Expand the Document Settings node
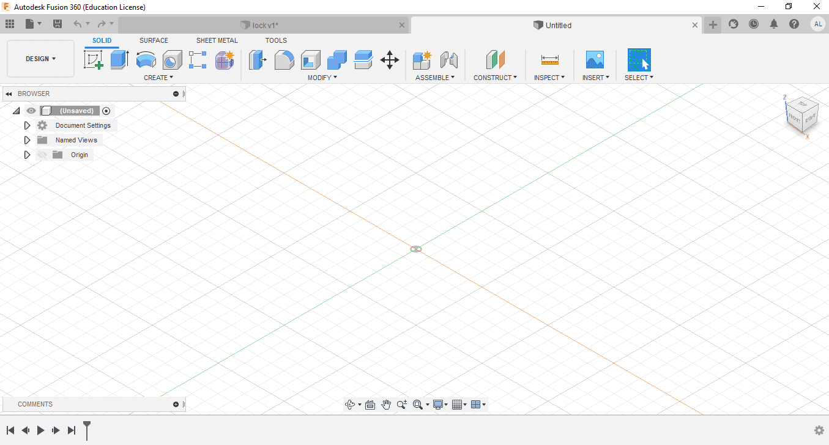Viewport: 829px width, 445px height. 27,125
